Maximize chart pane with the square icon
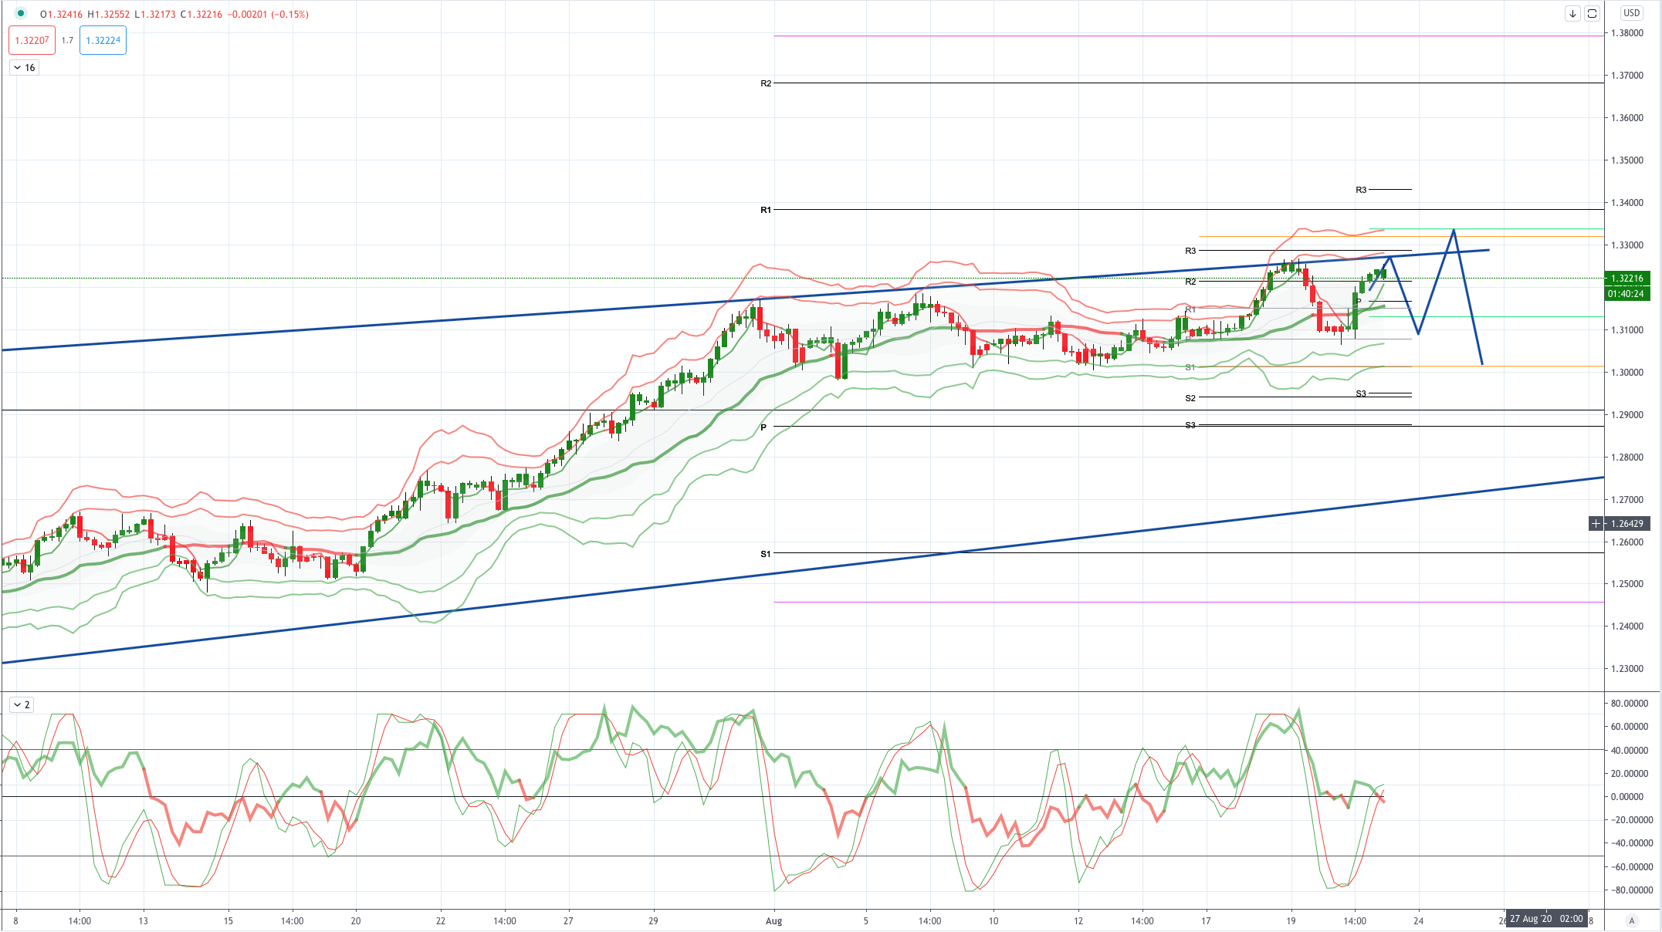This screenshot has width=1662, height=932. [x=1592, y=13]
